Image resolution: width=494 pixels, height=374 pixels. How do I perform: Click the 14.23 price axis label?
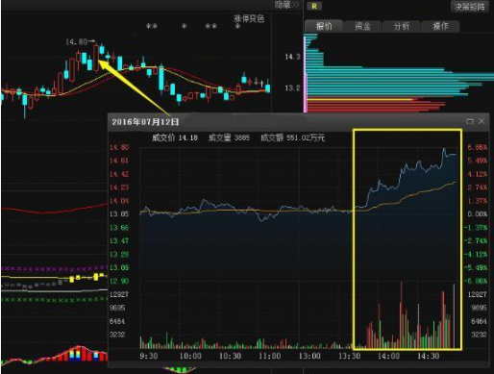pyautogui.click(x=119, y=187)
